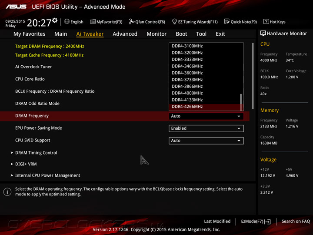Click the +12V reading 12.192 V
The height and width of the screenshot is (235, 313).
268,175
